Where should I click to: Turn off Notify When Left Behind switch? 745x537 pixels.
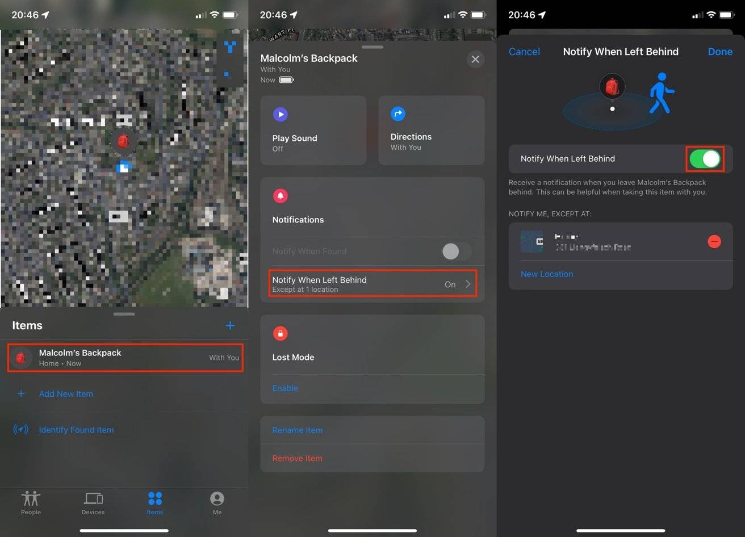[x=705, y=159]
